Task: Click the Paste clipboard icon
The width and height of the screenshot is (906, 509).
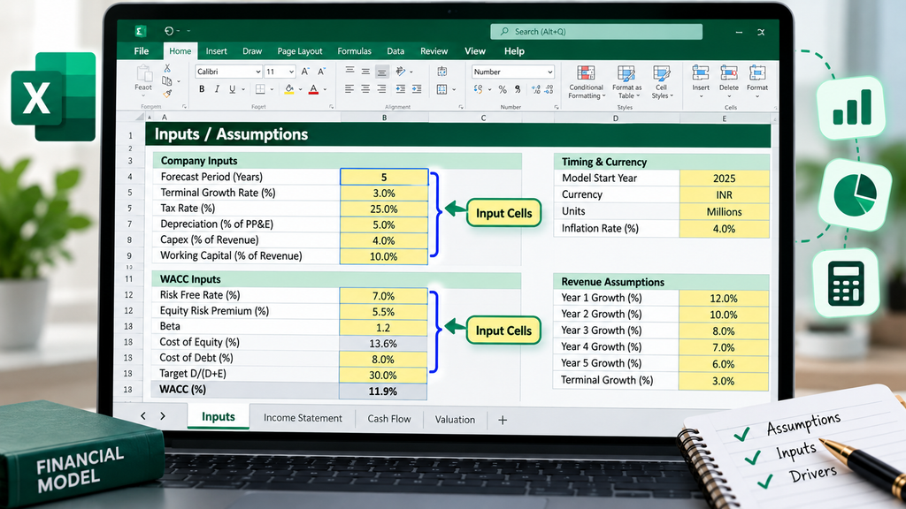Action: click(x=143, y=73)
